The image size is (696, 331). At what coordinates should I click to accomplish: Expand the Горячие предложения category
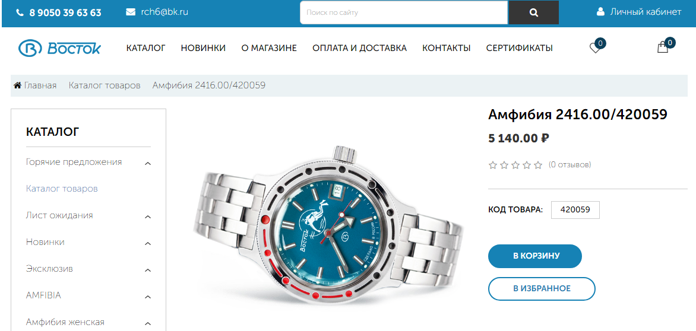click(x=148, y=164)
